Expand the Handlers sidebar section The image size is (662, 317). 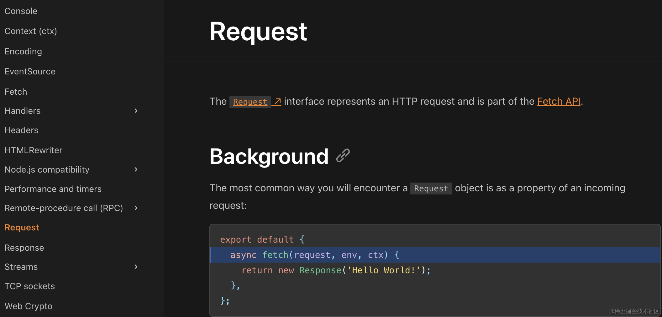[136, 111]
